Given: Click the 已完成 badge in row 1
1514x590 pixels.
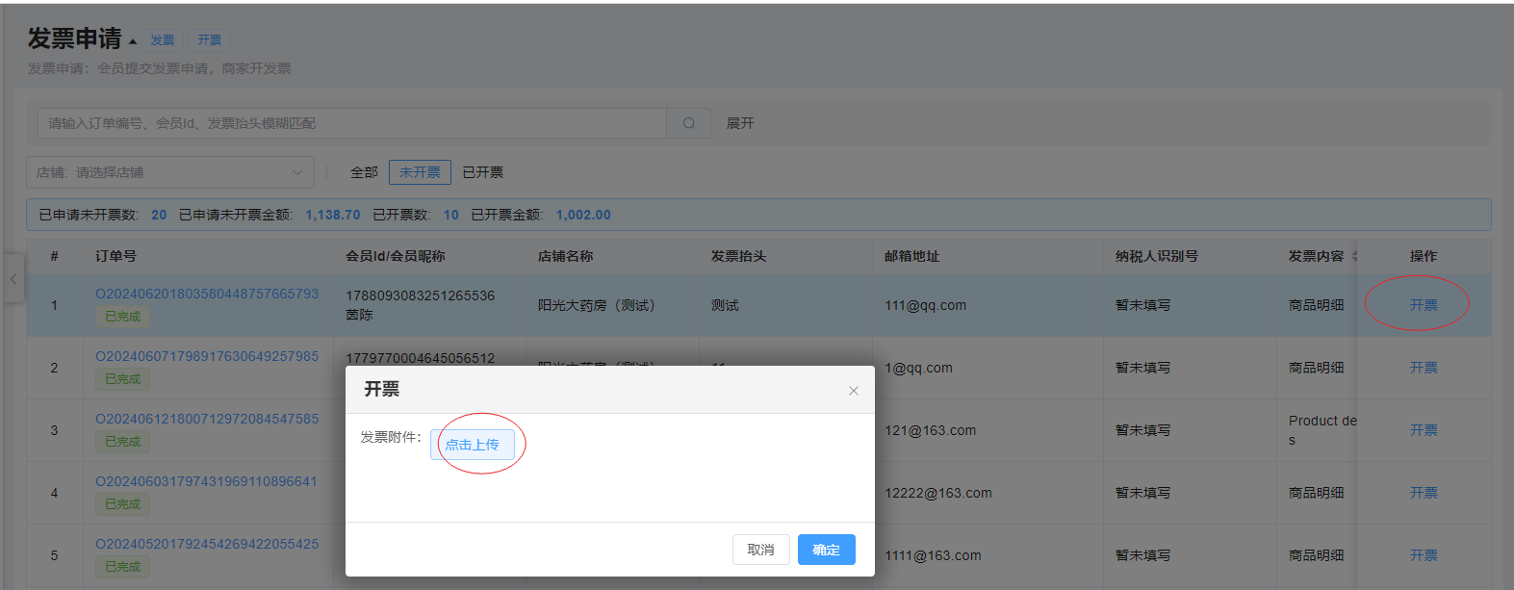Looking at the screenshot, I should click(122, 316).
